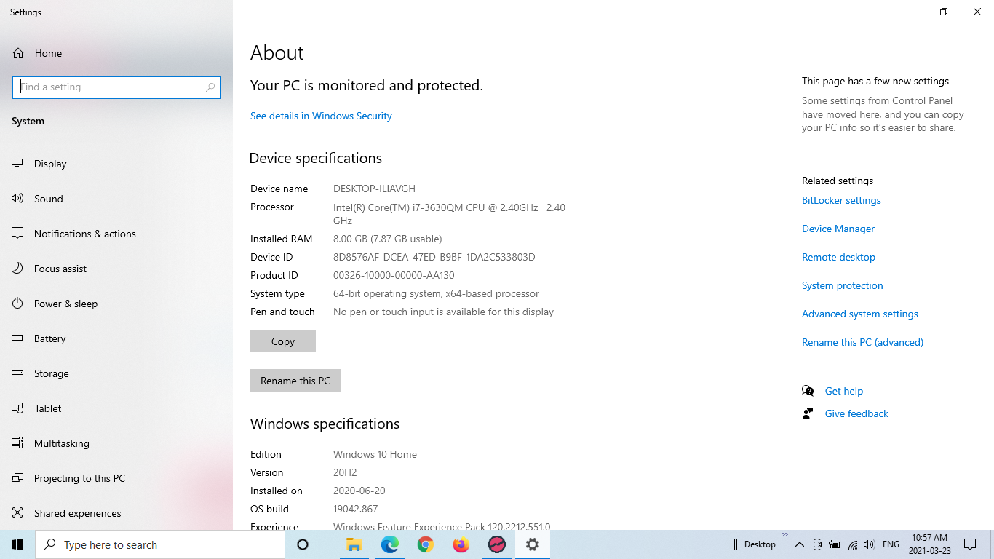Click the Settings gear on taskbar
This screenshot has width=994, height=559.
[x=533, y=544]
